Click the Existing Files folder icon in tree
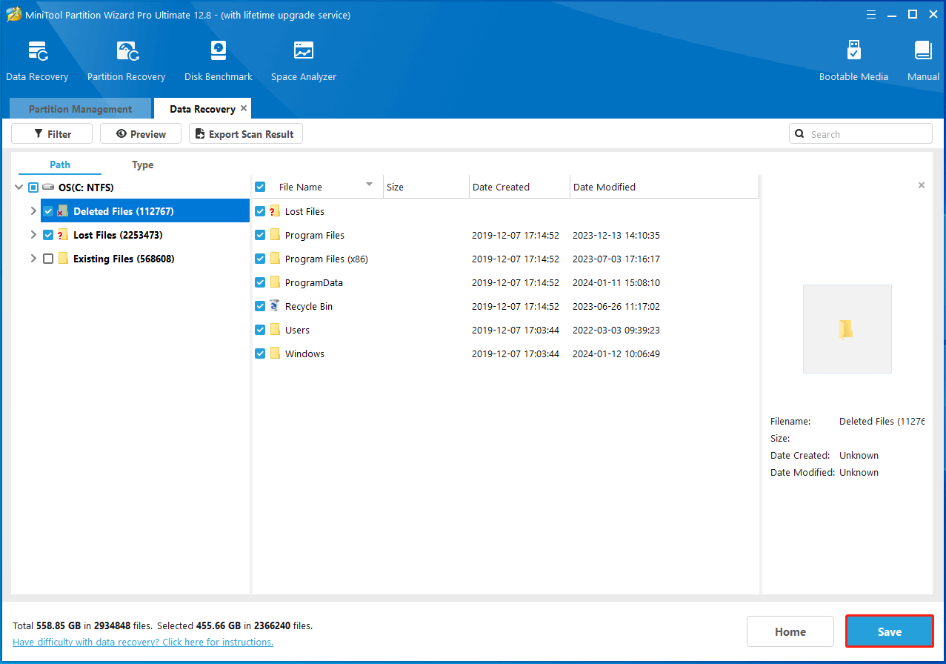This screenshot has width=946, height=664. 63,259
